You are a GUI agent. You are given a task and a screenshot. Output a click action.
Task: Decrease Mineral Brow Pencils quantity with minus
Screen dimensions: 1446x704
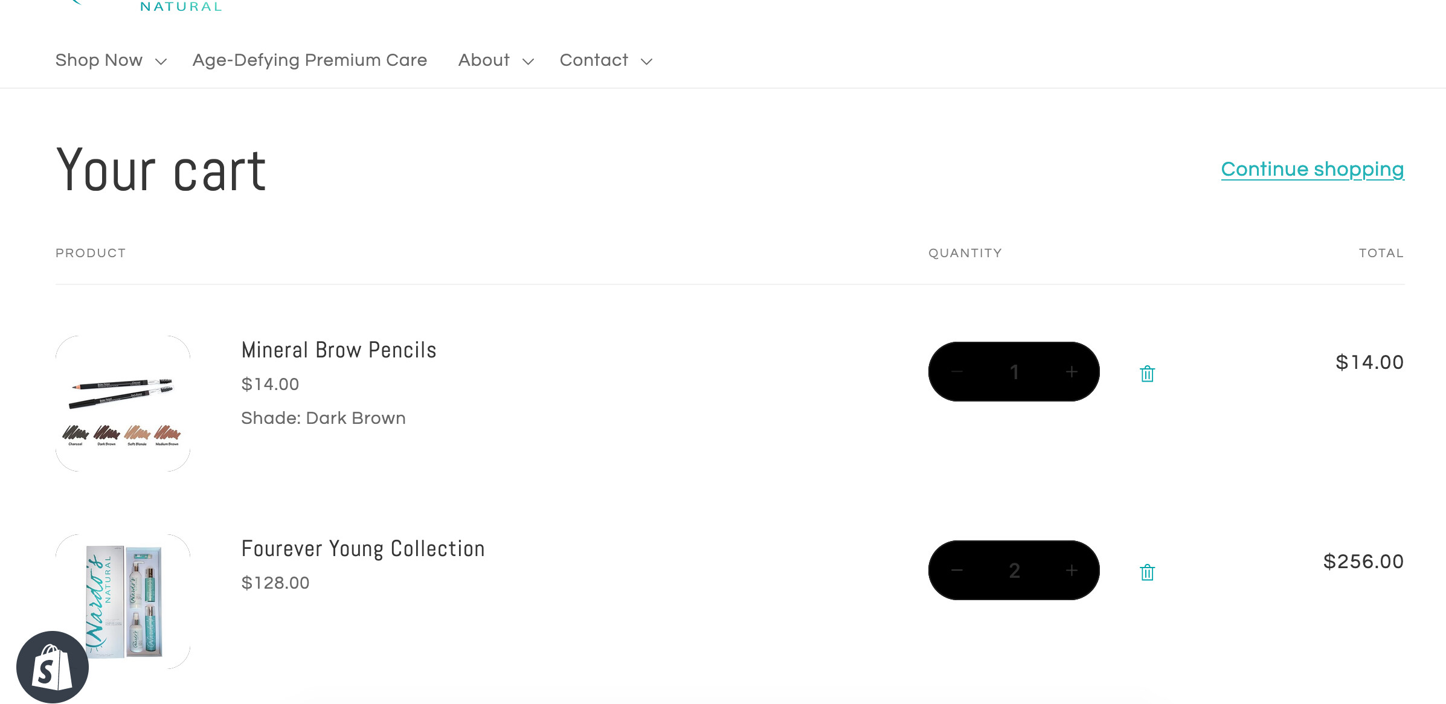click(957, 372)
